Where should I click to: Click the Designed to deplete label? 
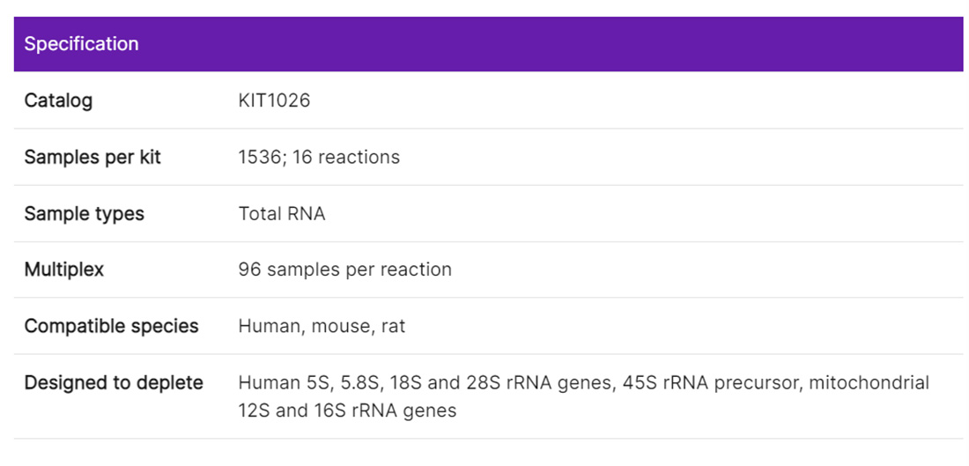(114, 382)
